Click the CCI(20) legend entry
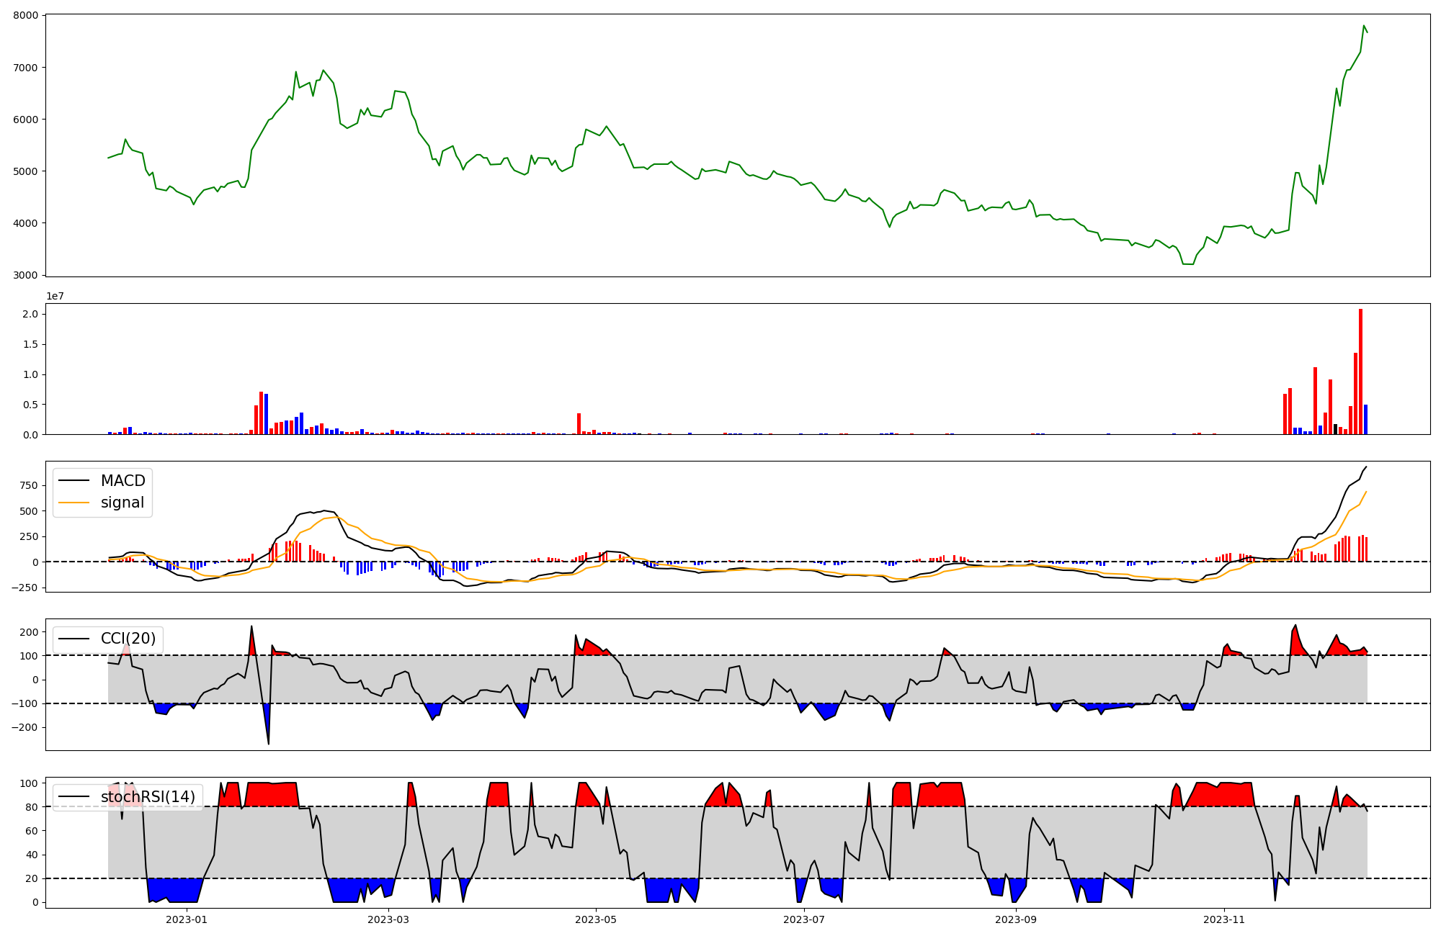The height and width of the screenshot is (936, 1441). (128, 639)
